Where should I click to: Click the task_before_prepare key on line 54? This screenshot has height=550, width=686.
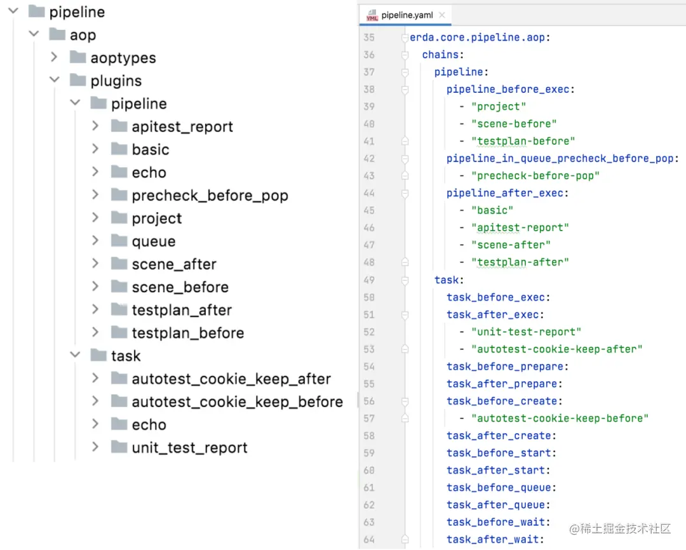pos(504,366)
